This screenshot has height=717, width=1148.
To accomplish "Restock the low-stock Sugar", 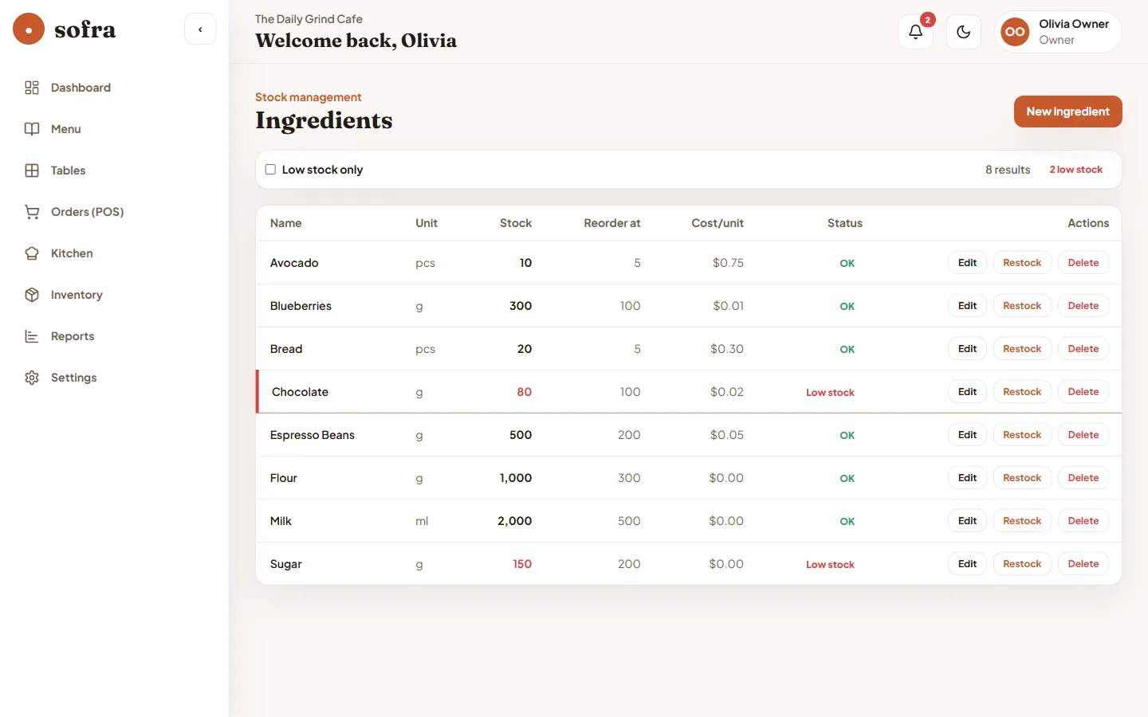I will click(1022, 564).
